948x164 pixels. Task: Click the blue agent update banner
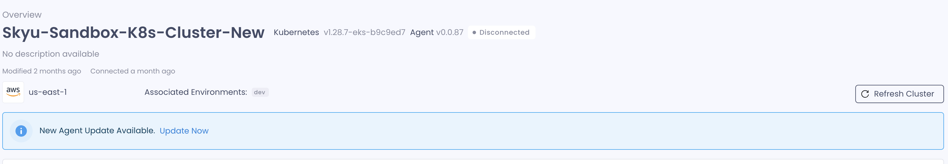pyautogui.click(x=473, y=131)
